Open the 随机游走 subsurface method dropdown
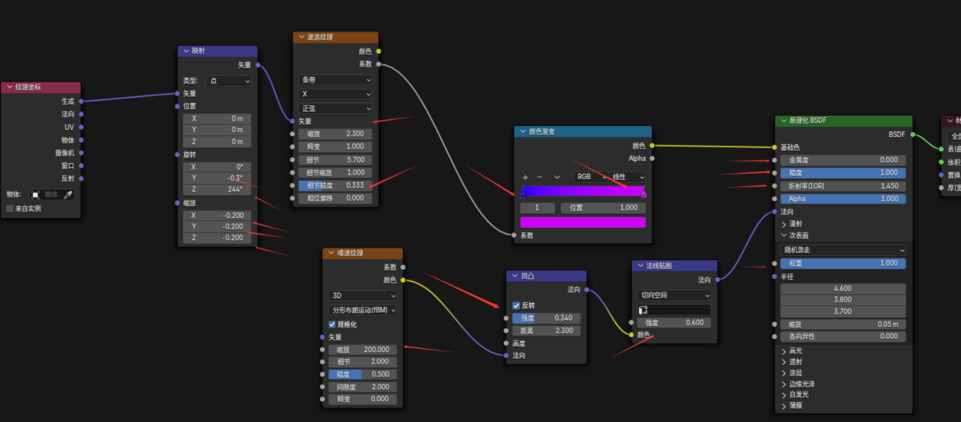 843,250
